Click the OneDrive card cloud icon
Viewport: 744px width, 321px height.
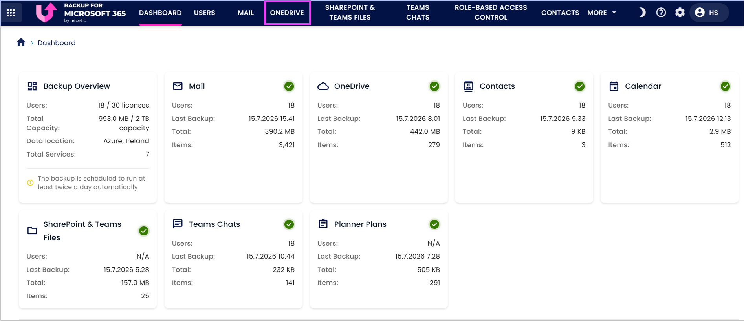[323, 86]
